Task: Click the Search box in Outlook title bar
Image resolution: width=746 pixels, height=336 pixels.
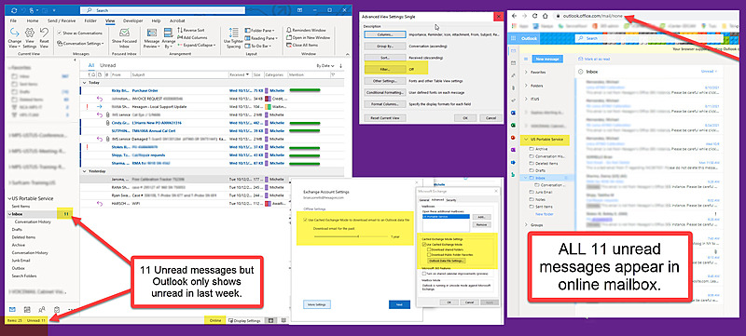Action: (162, 10)
